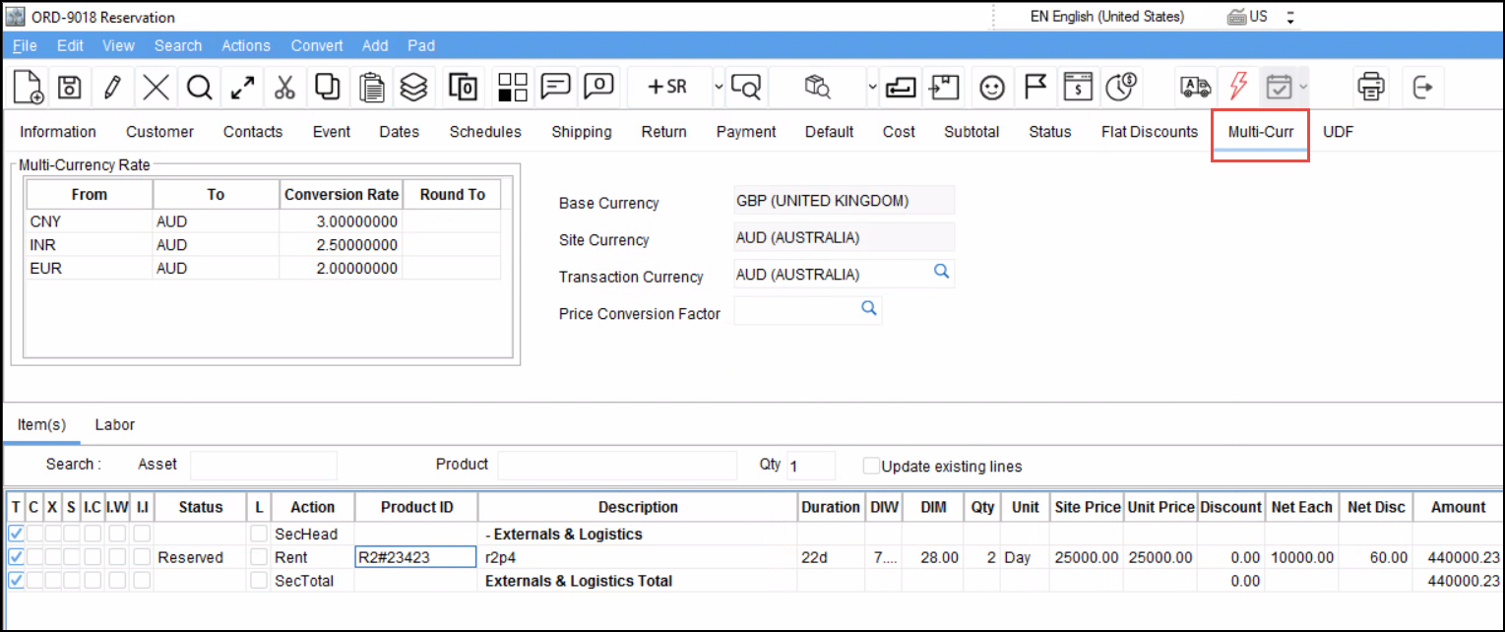Click the delivery truck icon

coord(1195,87)
